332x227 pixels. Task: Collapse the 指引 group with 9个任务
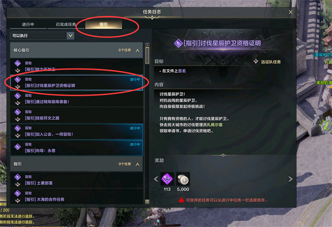click(137, 164)
